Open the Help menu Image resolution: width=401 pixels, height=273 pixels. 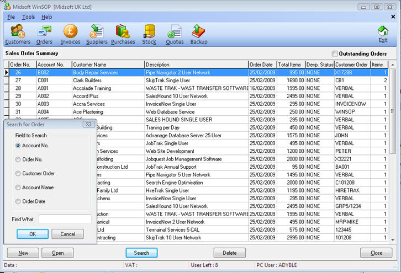(x=46, y=17)
